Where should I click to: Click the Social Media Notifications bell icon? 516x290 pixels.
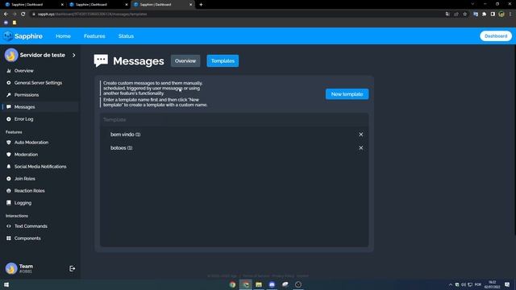(x=9, y=167)
